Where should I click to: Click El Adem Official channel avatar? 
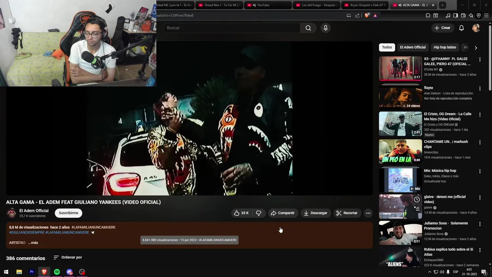(x=12, y=213)
